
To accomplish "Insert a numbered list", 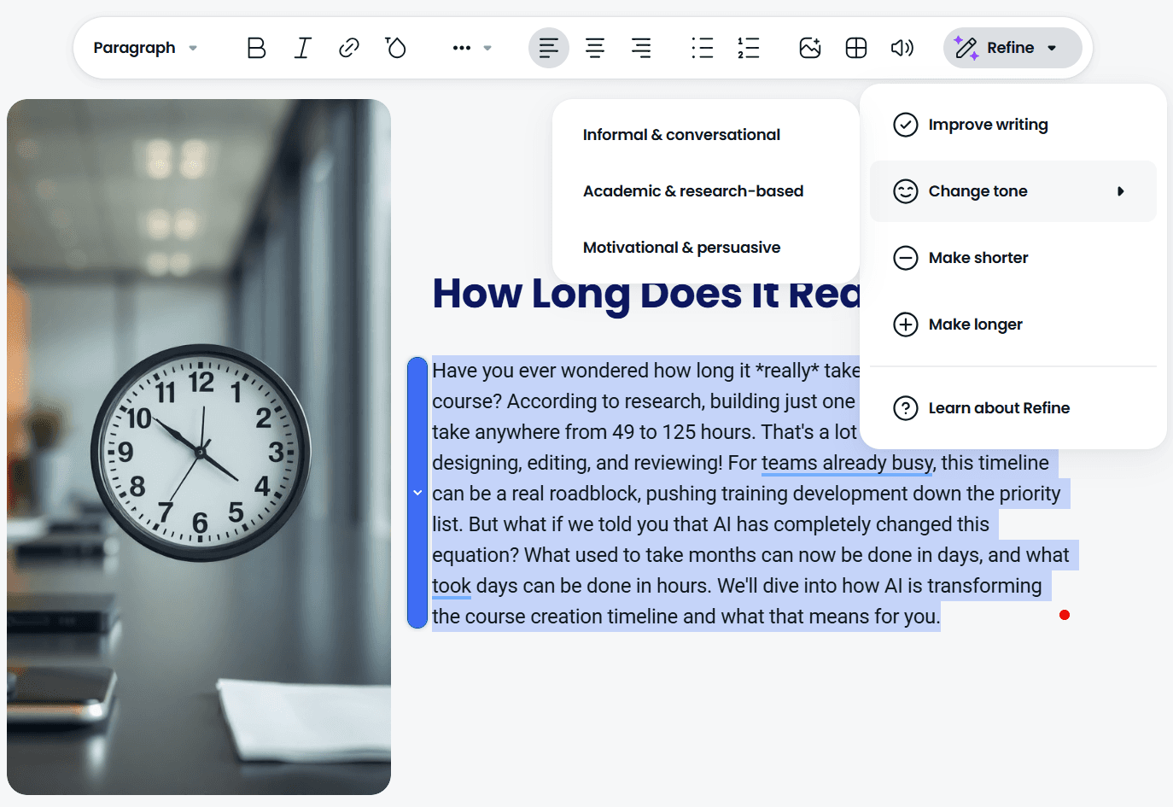I will (x=748, y=48).
